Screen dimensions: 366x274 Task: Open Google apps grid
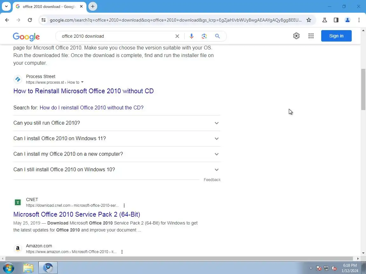pos(311,36)
